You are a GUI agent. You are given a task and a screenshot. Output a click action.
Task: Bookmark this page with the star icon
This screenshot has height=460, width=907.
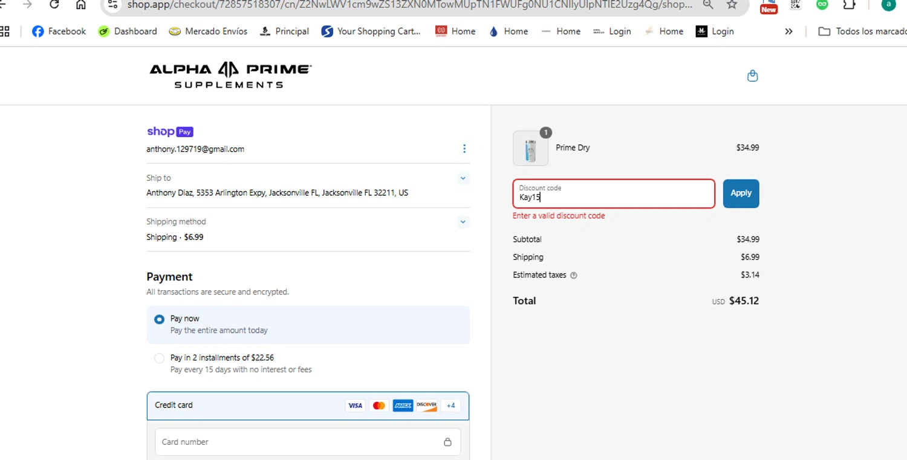[732, 5]
